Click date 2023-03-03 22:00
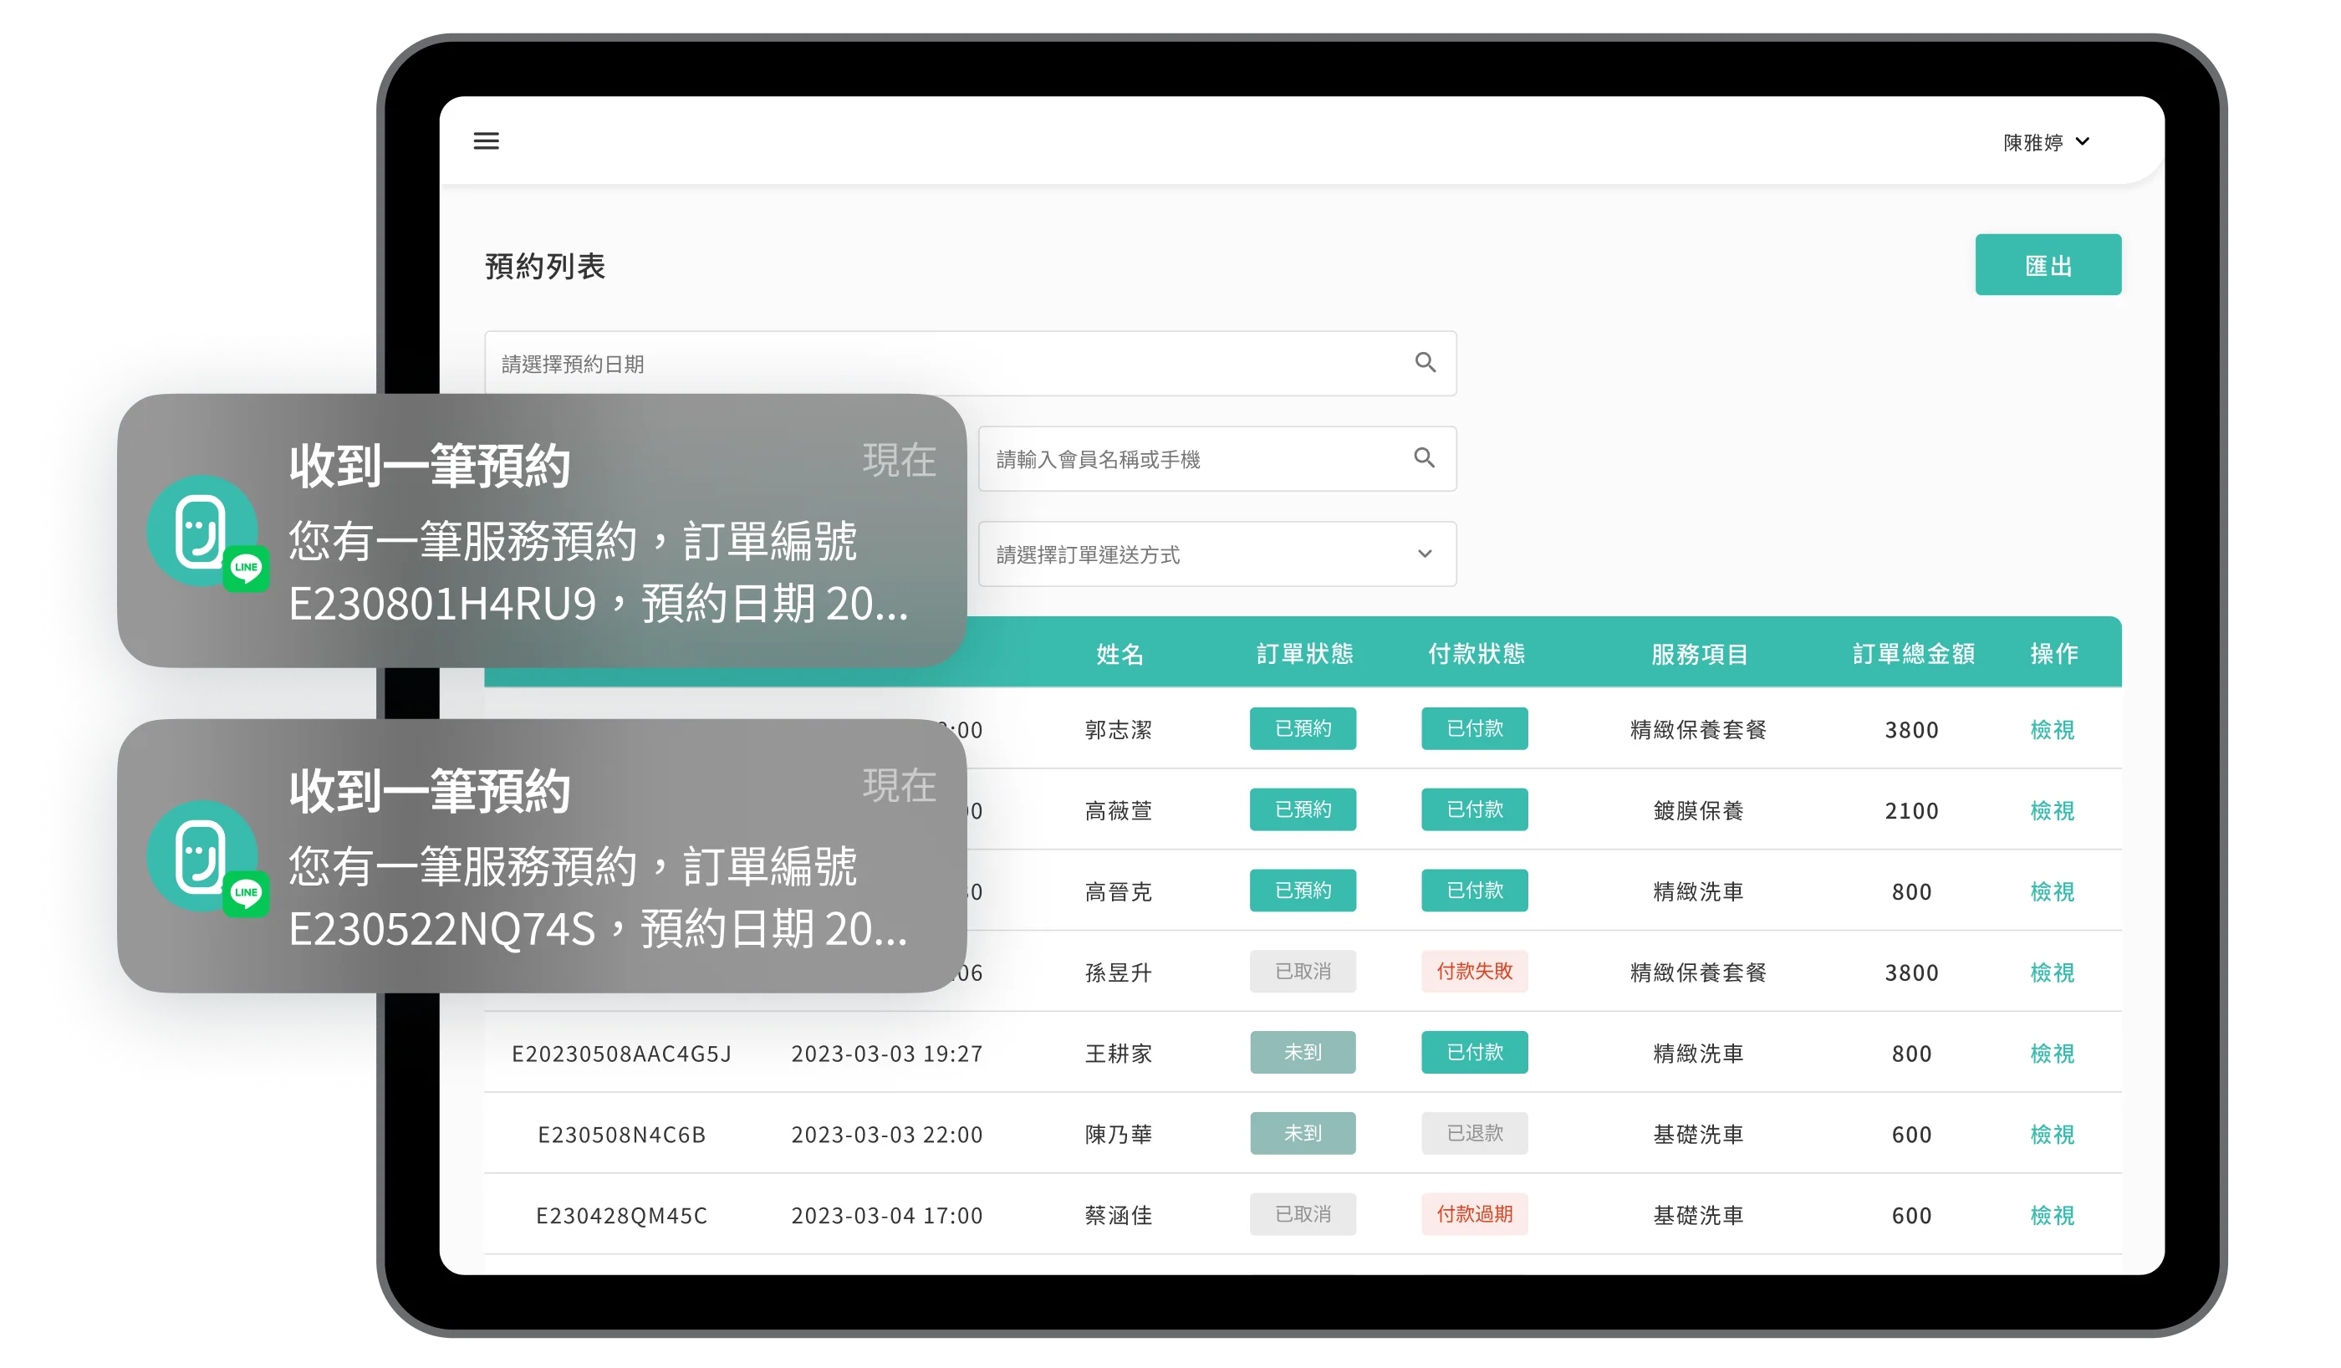 [886, 1134]
